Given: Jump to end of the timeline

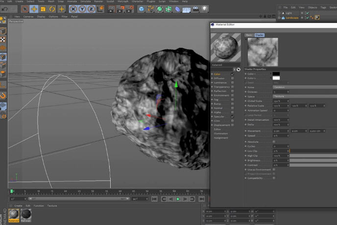Looking at the screenshot, I should tap(201, 199).
